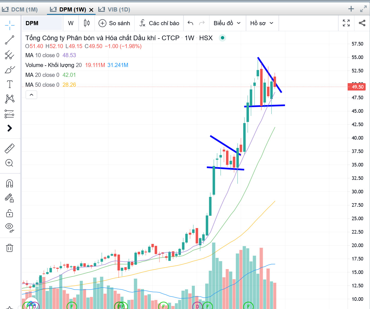The width and height of the screenshot is (370, 309).
Task: Toggle lock all drawing tools
Action: pos(10,213)
